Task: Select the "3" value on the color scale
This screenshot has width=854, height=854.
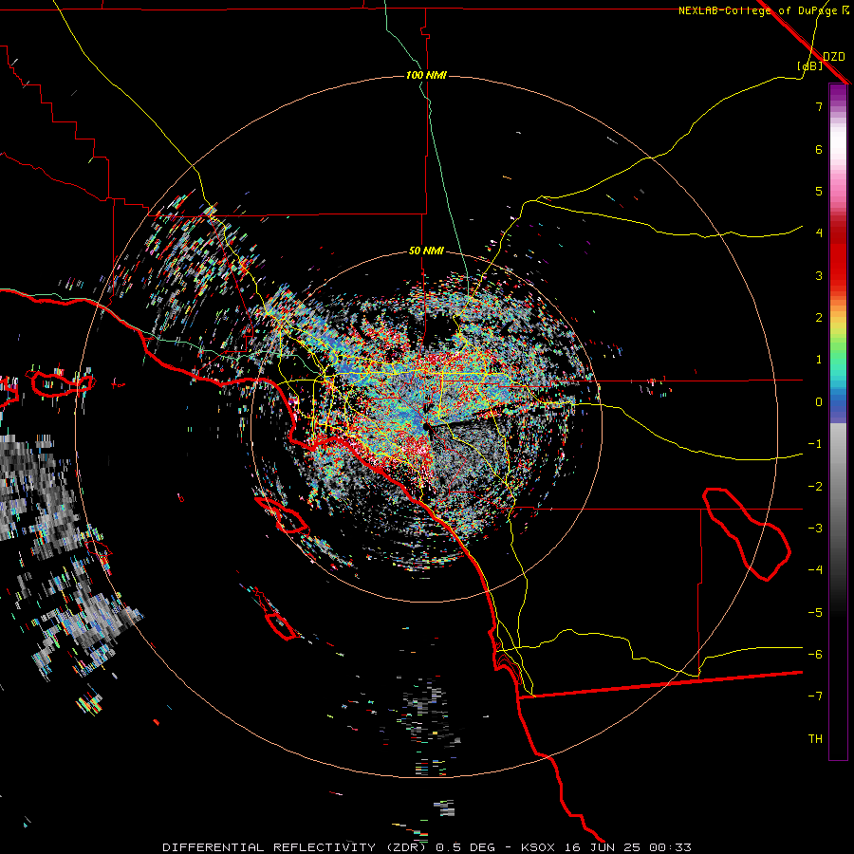Action: [x=819, y=275]
